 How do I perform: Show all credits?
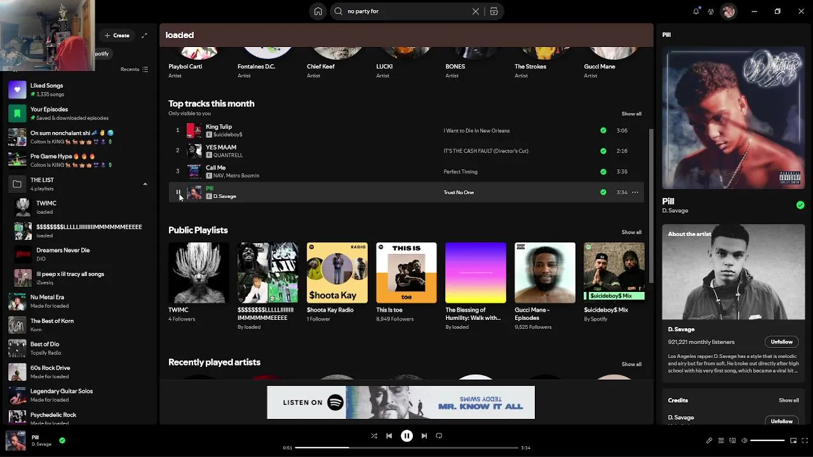(x=789, y=401)
